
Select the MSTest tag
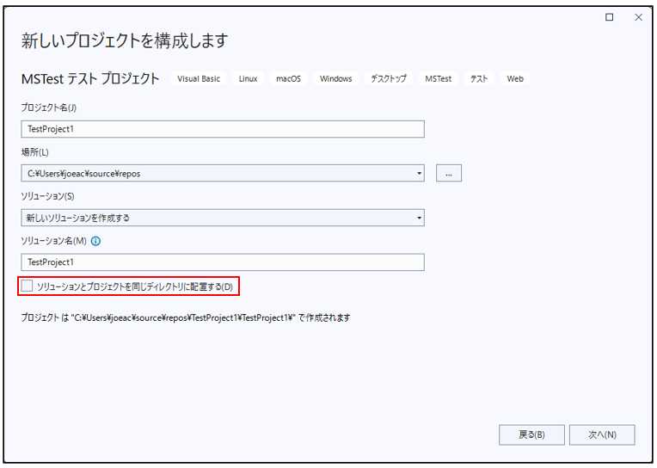pos(438,79)
